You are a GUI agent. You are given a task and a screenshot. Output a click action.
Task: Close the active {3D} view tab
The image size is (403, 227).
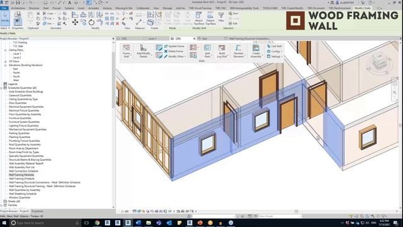[195, 38]
